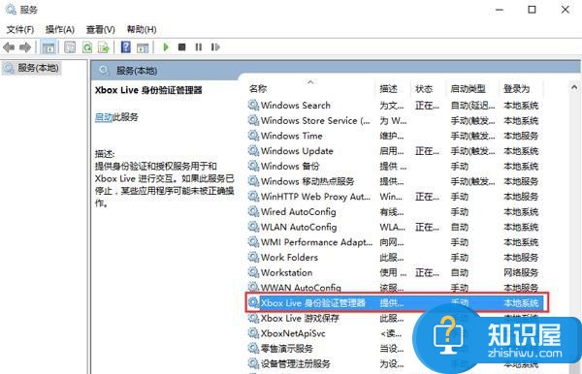Click gear icon beside 零售演示服务

(x=253, y=349)
